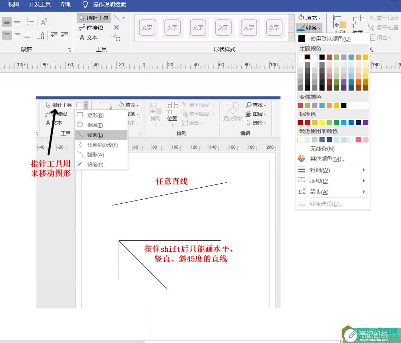The height and width of the screenshot is (343, 401).
Task: Open paragraph dialog launcher in 段落 group
Action: [69, 50]
